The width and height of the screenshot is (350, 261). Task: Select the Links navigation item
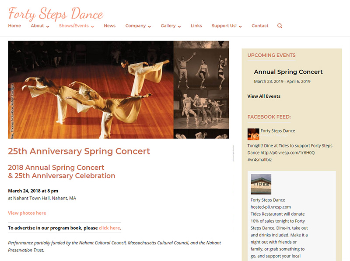pos(196,26)
